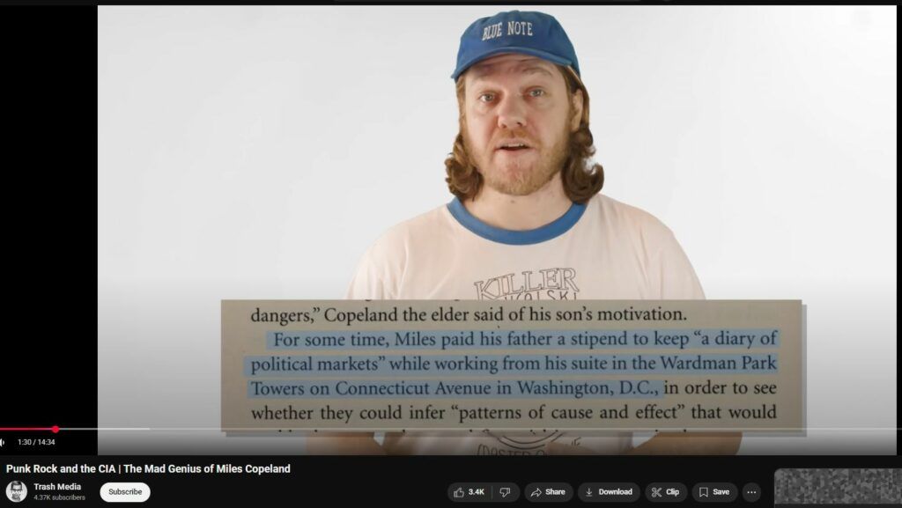Download the video using Download icon

(x=609, y=492)
